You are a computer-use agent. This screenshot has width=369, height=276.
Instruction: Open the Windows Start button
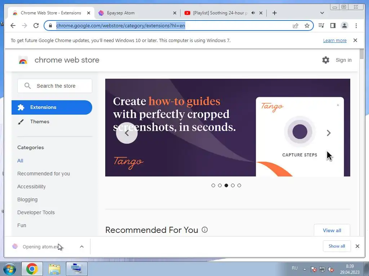pyautogui.click(x=10, y=269)
